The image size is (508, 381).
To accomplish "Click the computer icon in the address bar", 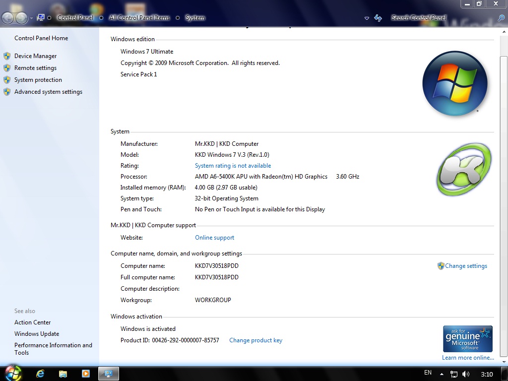I will pyautogui.click(x=41, y=17).
